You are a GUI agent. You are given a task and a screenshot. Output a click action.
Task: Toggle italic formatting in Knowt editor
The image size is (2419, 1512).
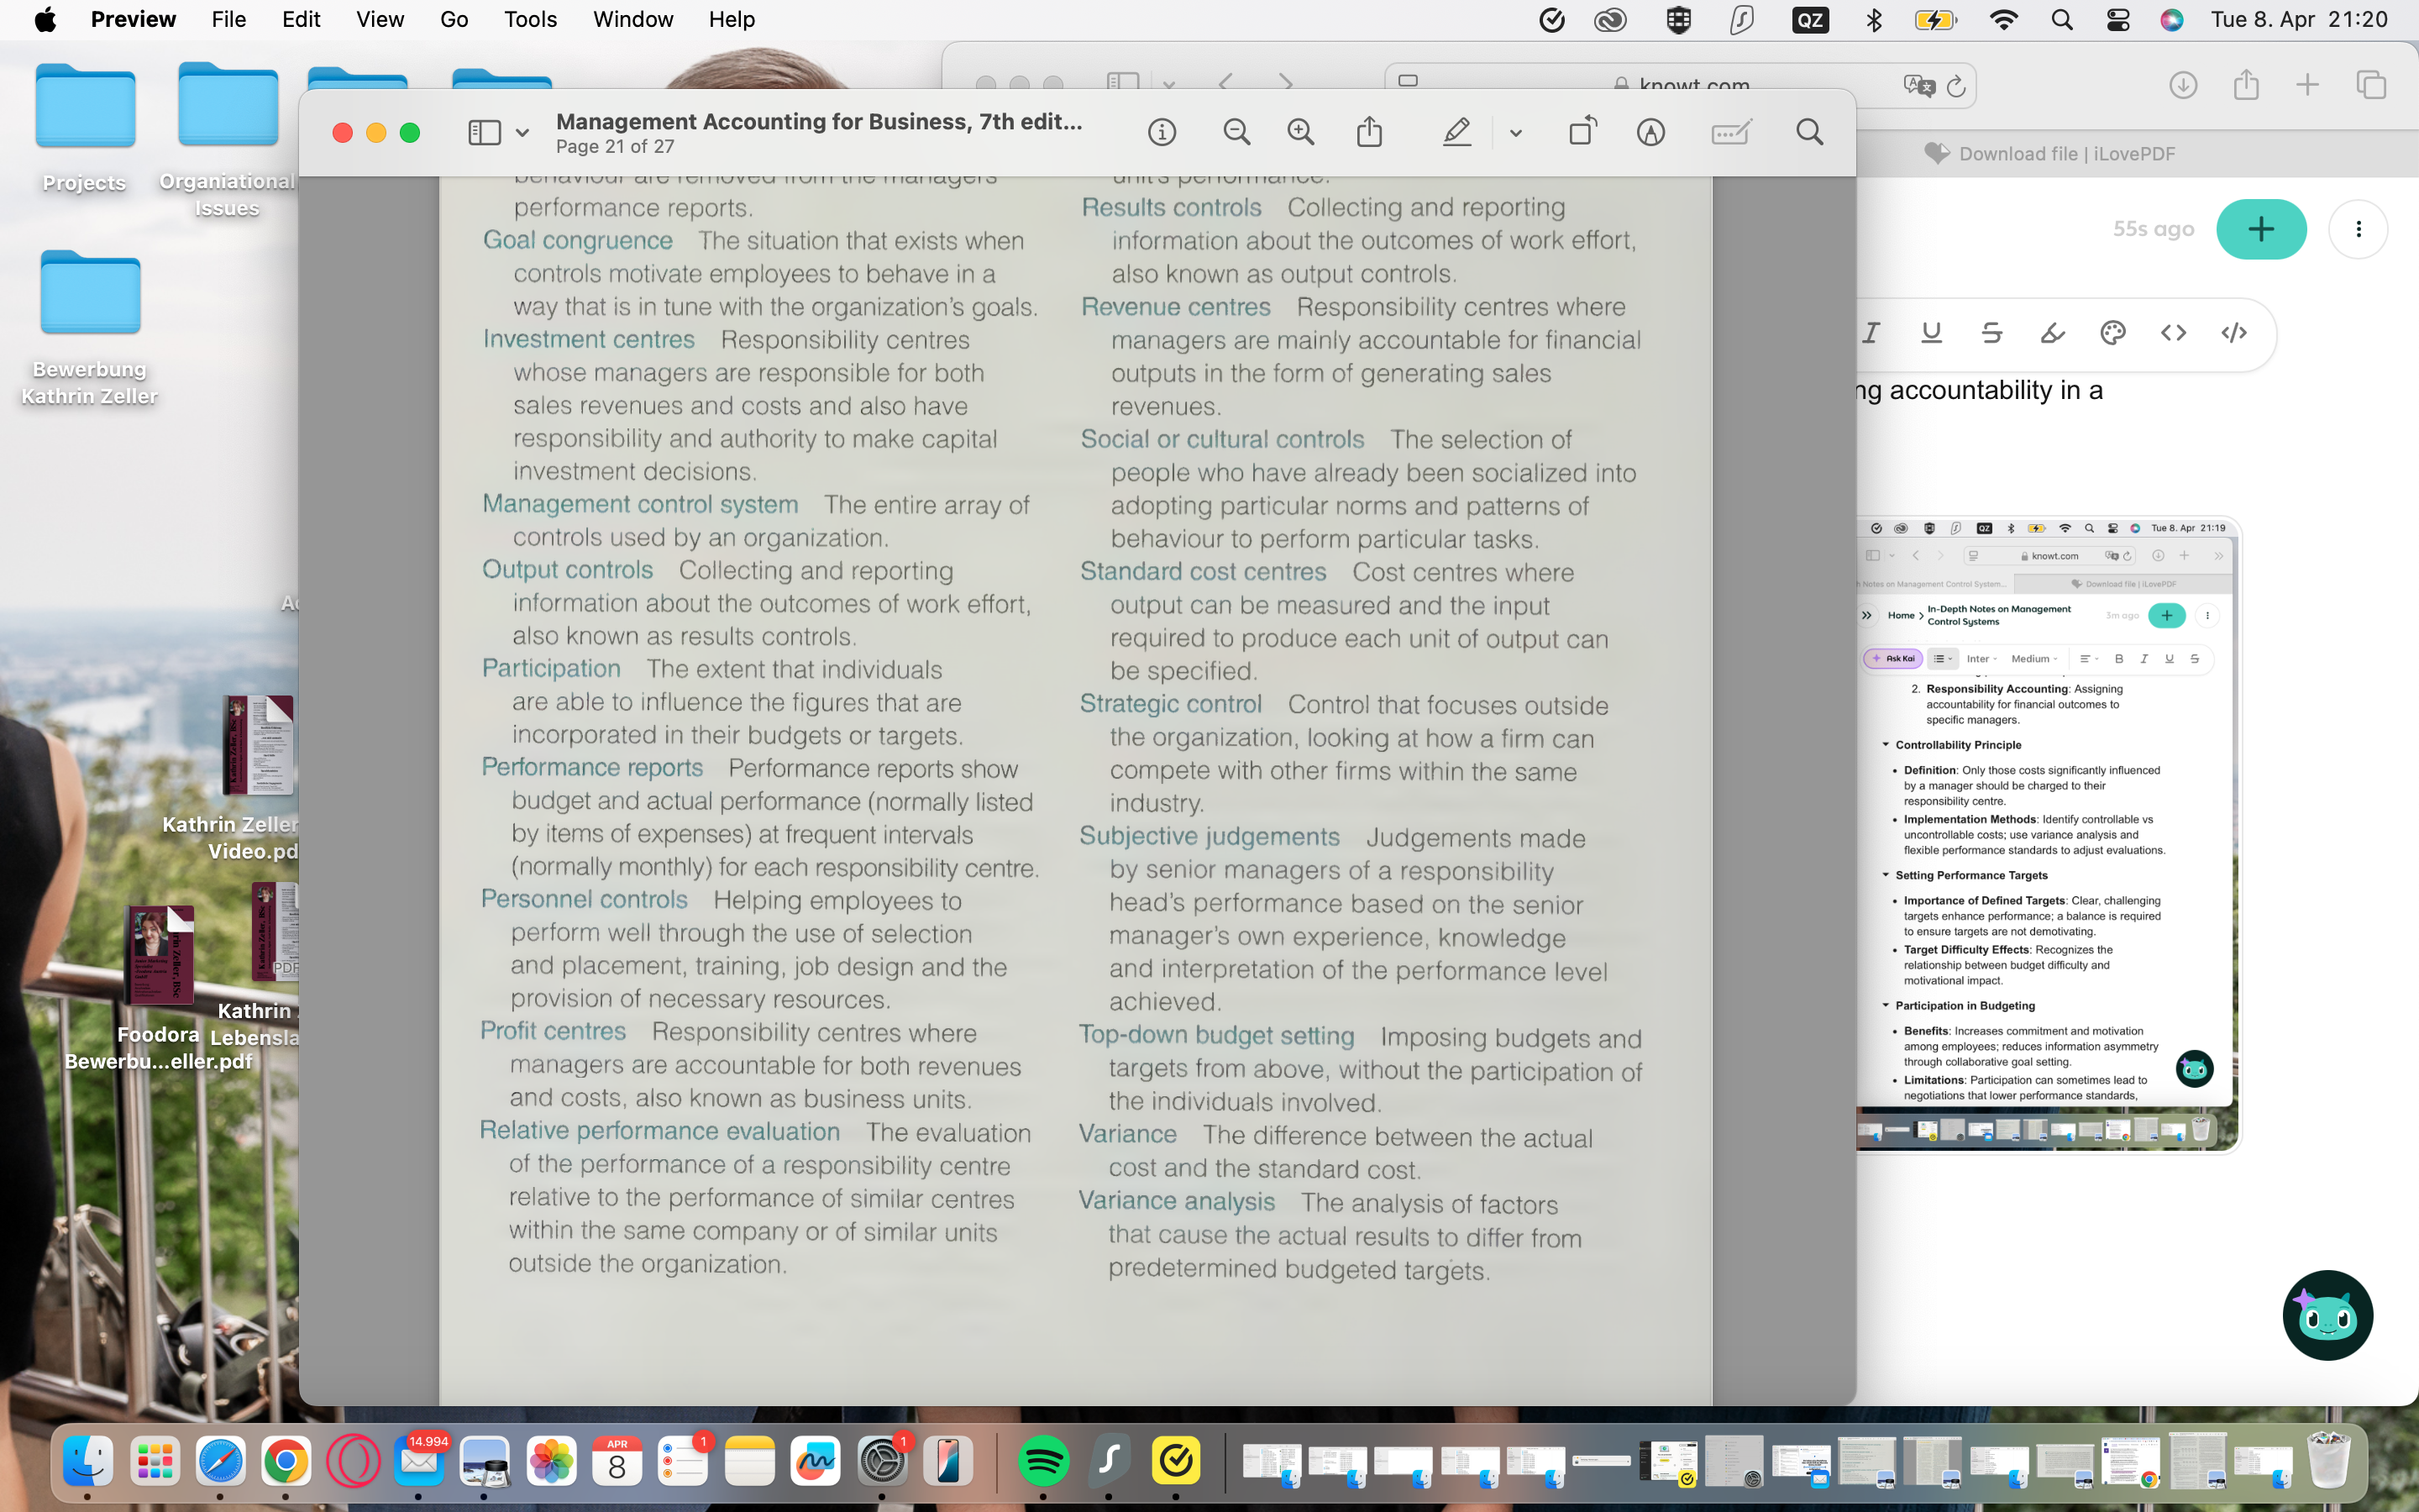click(1871, 333)
